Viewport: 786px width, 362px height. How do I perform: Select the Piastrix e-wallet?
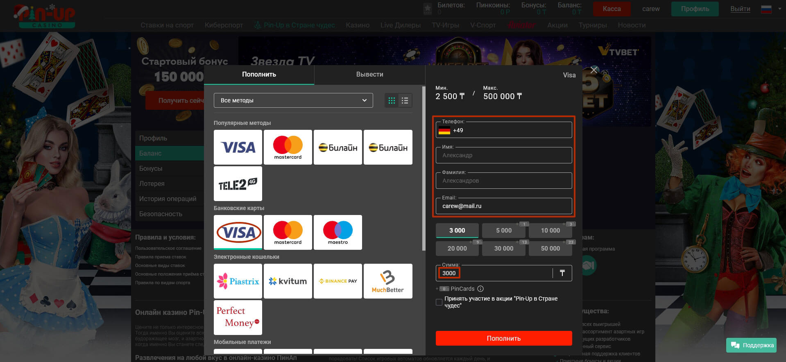tap(238, 281)
